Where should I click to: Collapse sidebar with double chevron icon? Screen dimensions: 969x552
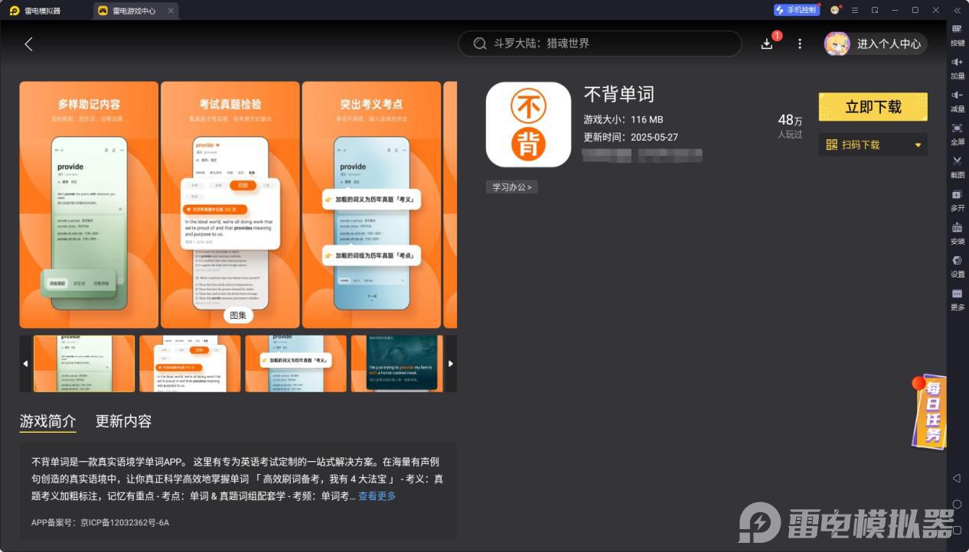tap(957, 10)
